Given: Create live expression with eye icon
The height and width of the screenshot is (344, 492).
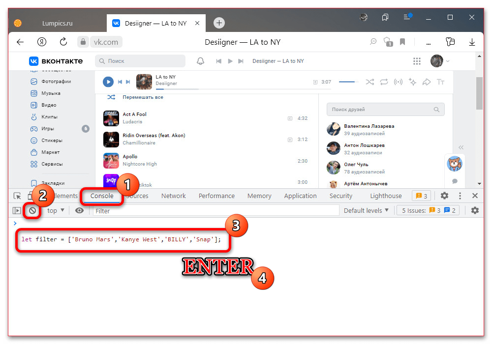Looking at the screenshot, I should tap(79, 210).
